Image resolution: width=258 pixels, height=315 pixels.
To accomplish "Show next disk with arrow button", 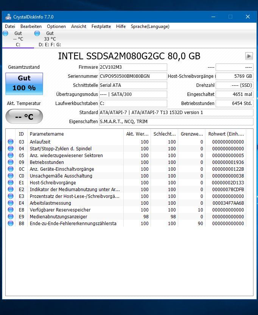I will click(249, 56).
